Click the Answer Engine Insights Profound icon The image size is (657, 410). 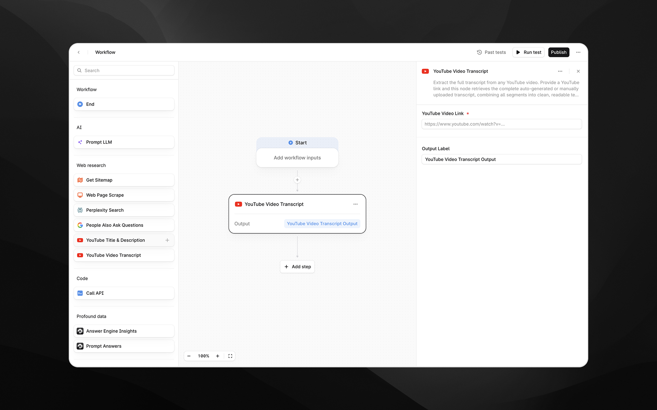pyautogui.click(x=80, y=331)
